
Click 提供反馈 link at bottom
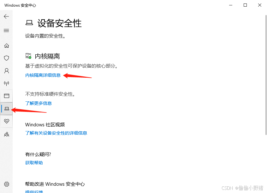pos(34,191)
